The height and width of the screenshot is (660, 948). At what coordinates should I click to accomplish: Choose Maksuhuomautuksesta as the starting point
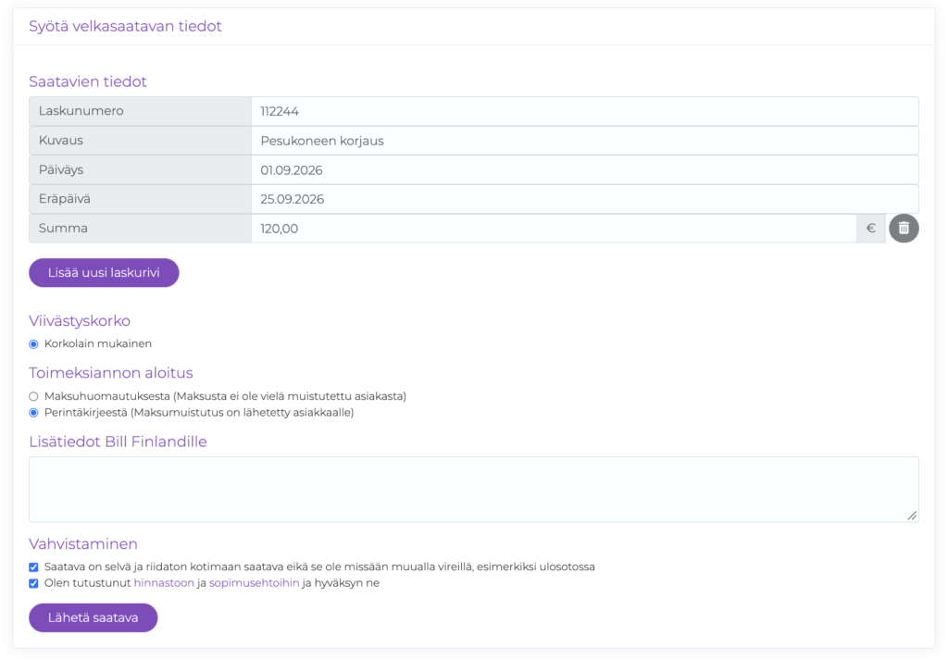click(x=34, y=396)
